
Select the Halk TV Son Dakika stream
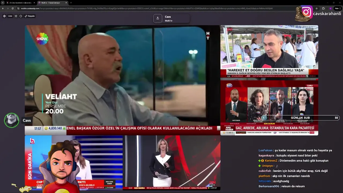pos(74,163)
